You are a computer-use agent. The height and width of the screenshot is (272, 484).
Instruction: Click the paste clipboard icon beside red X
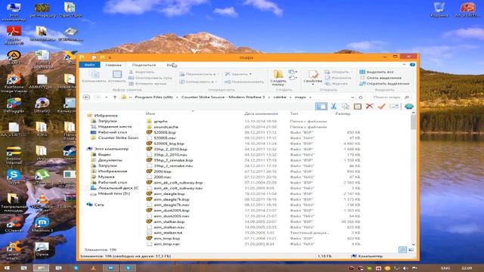[358, 107]
